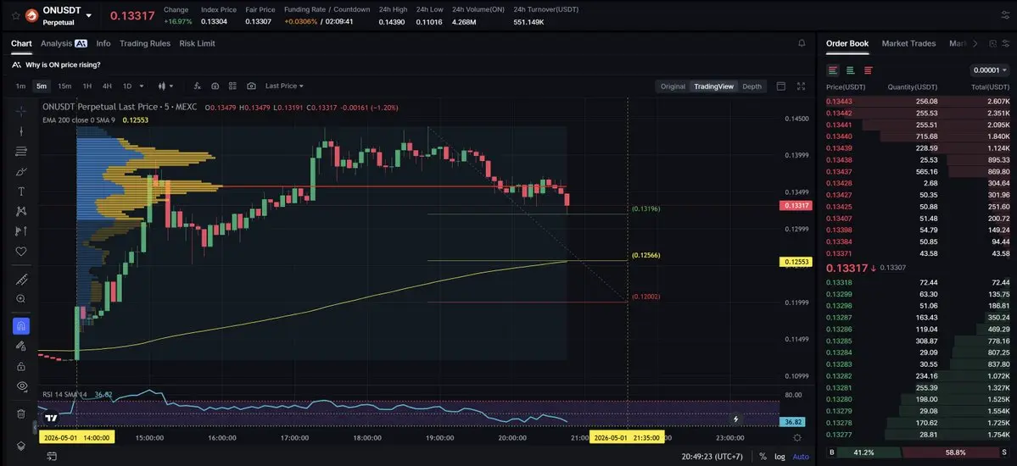Image resolution: width=1017 pixels, height=466 pixels.
Task: Click the heart favorites tool icon
Action: pos(20,251)
